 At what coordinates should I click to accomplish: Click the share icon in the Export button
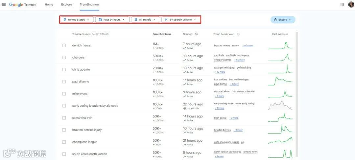275,20
